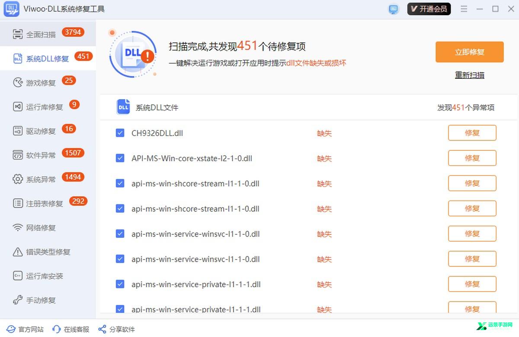Click the 游戏修复 gamepad icon
Viewport: 519px width, 337px height.
pos(18,83)
